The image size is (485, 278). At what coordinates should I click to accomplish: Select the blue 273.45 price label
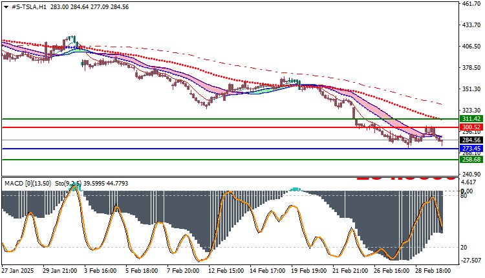(471, 149)
